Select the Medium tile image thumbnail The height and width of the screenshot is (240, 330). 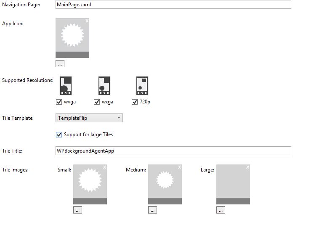tap(165, 184)
